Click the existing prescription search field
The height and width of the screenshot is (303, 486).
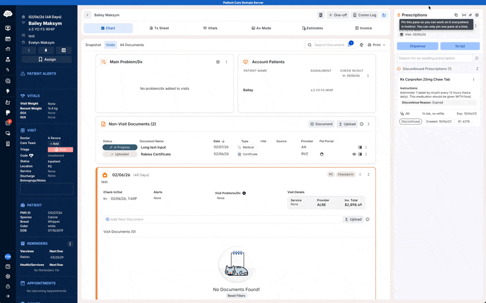tap(434, 58)
